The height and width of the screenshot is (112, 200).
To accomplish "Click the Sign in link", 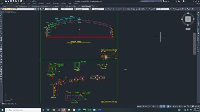I will (166, 1).
